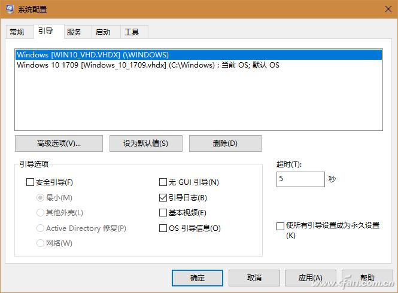Viewport: 398px width, 293px height.
Task: Click the System Configuration title bar icon
Action: point(10,9)
